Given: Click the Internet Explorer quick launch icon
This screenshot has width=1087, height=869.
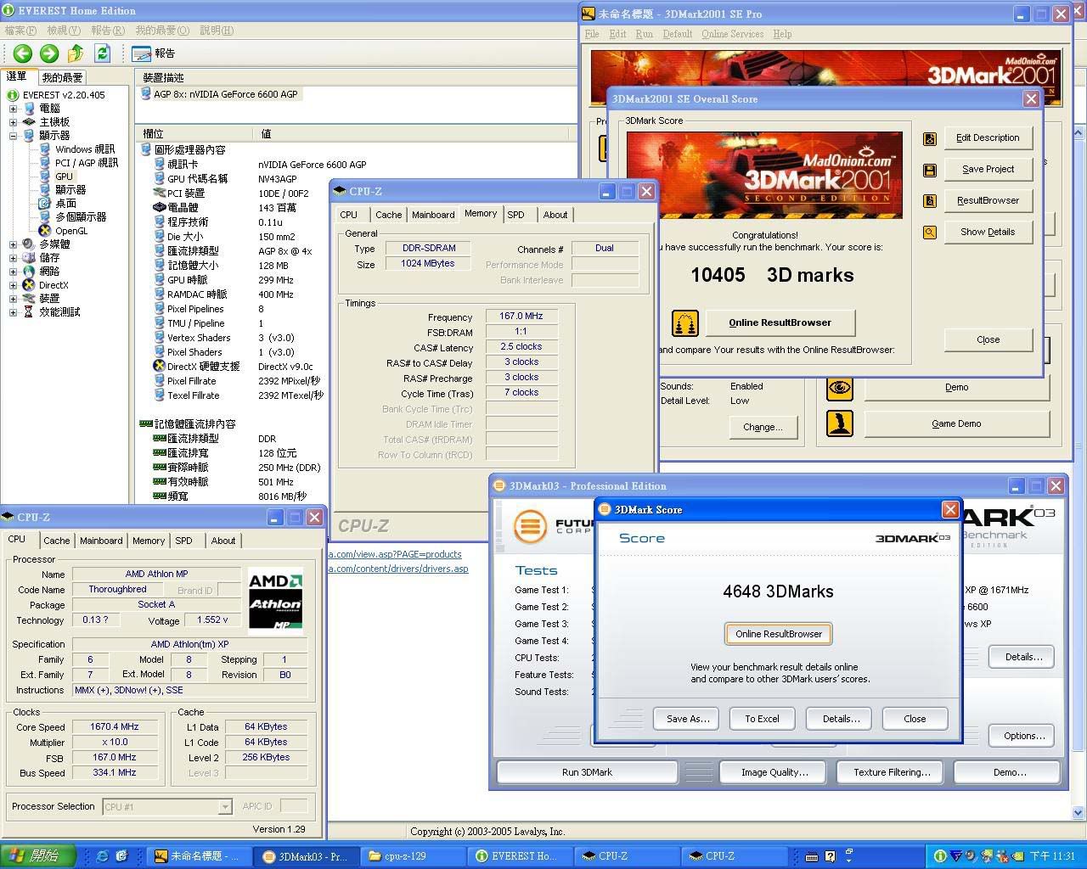Looking at the screenshot, I should point(103,856).
